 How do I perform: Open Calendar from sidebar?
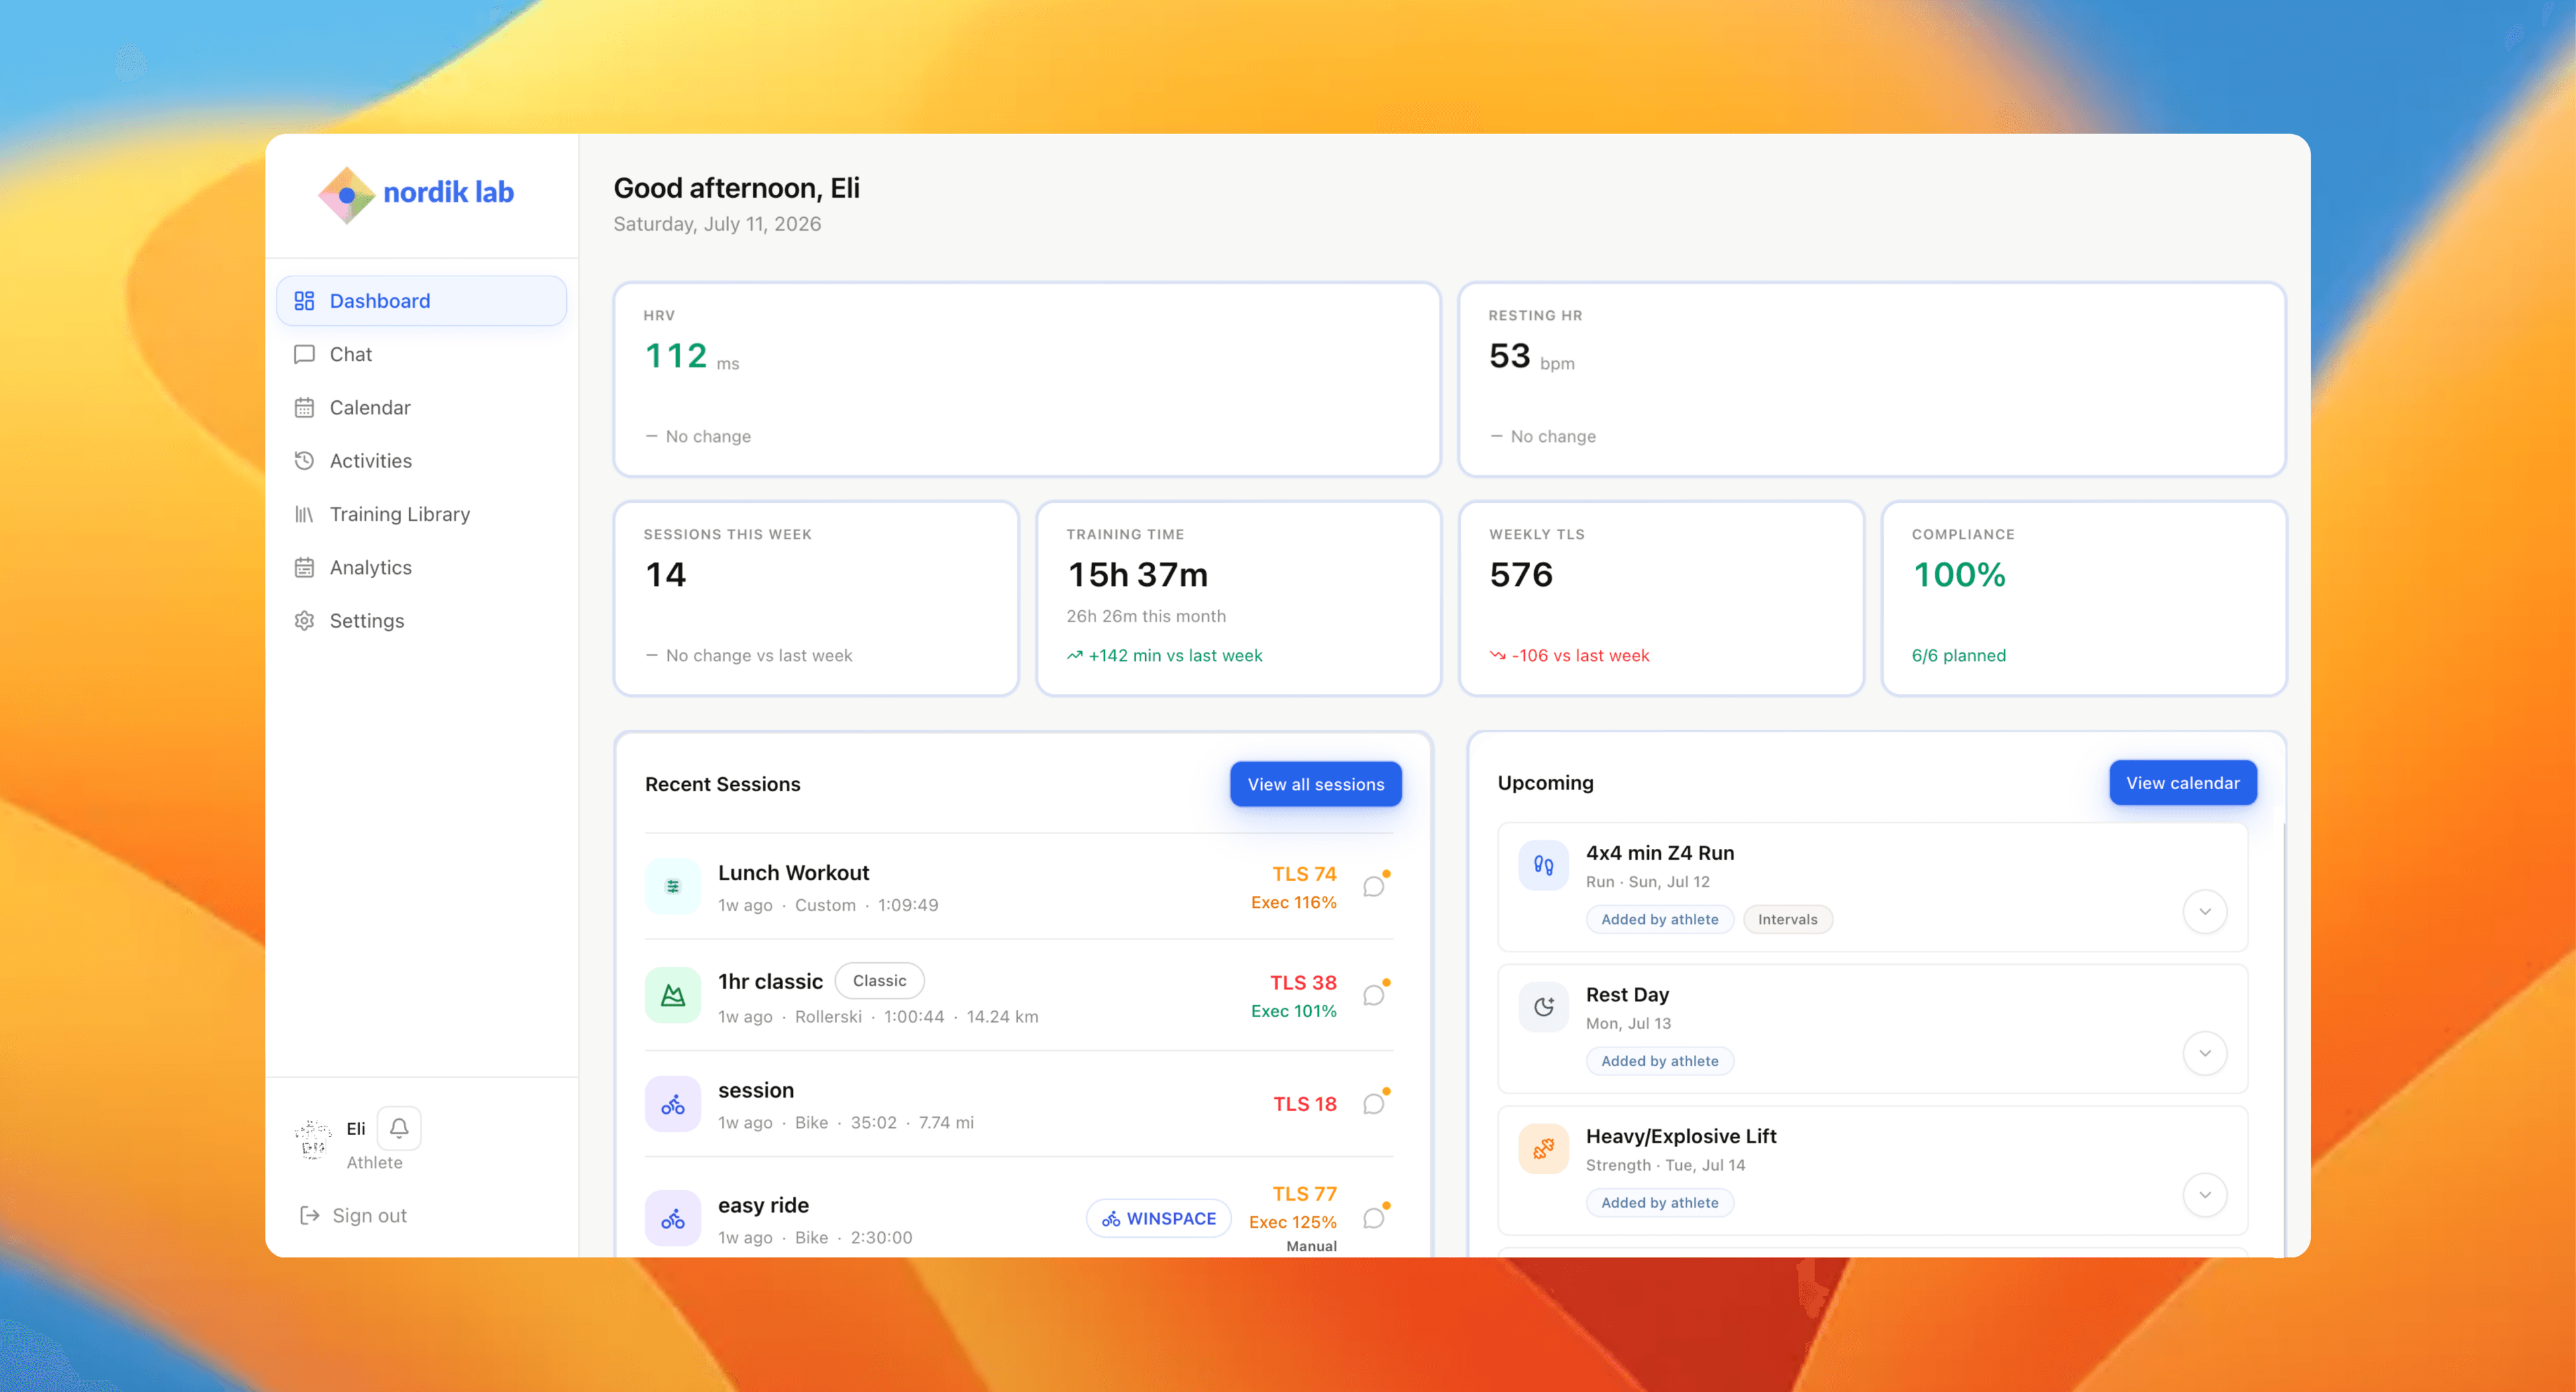coord(421,408)
